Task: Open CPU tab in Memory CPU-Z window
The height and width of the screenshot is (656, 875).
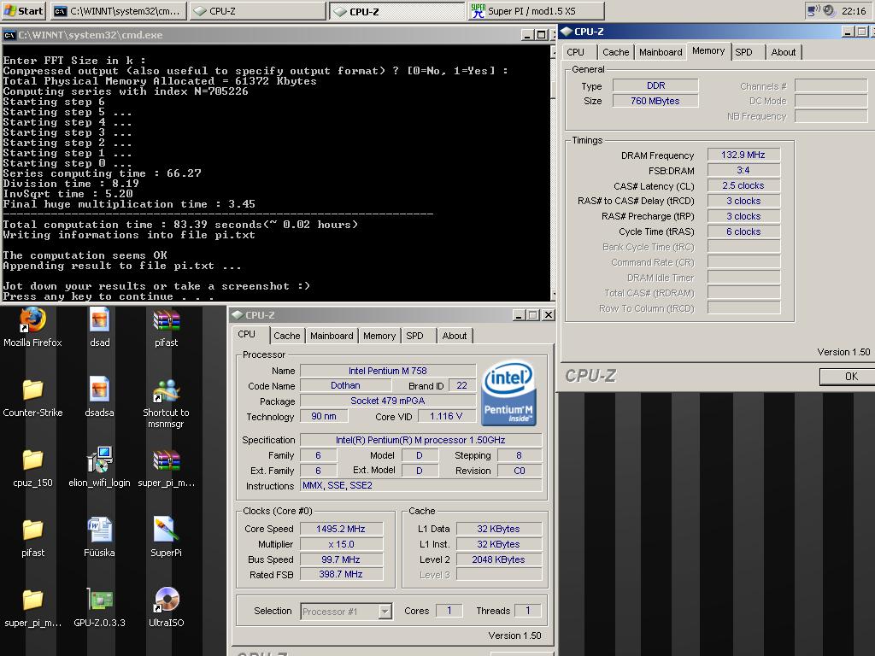Action: pos(575,52)
